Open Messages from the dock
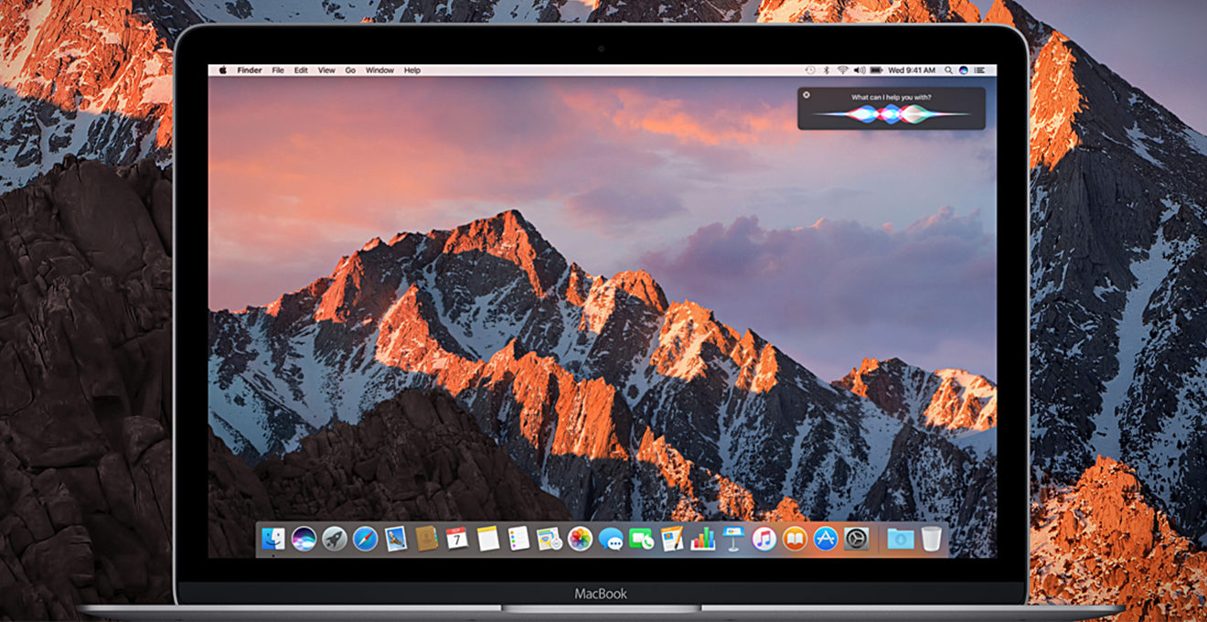The width and height of the screenshot is (1207, 622). coord(611,539)
